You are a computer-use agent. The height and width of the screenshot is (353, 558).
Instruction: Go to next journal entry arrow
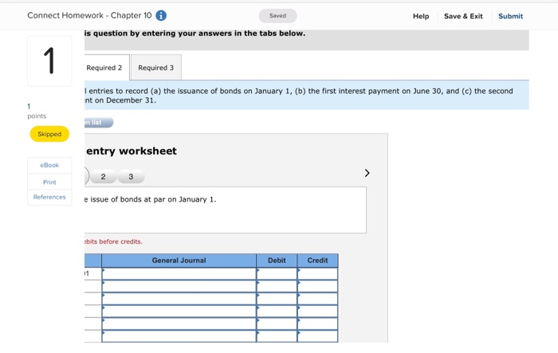click(x=367, y=173)
